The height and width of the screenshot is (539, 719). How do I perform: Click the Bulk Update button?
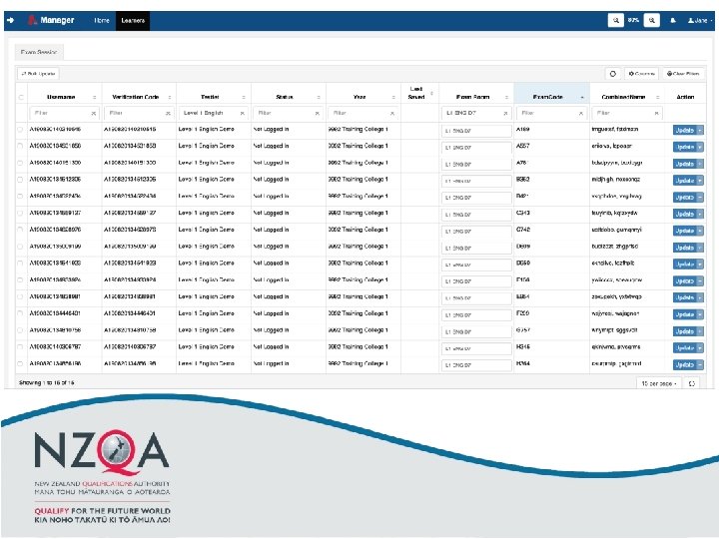pos(39,73)
